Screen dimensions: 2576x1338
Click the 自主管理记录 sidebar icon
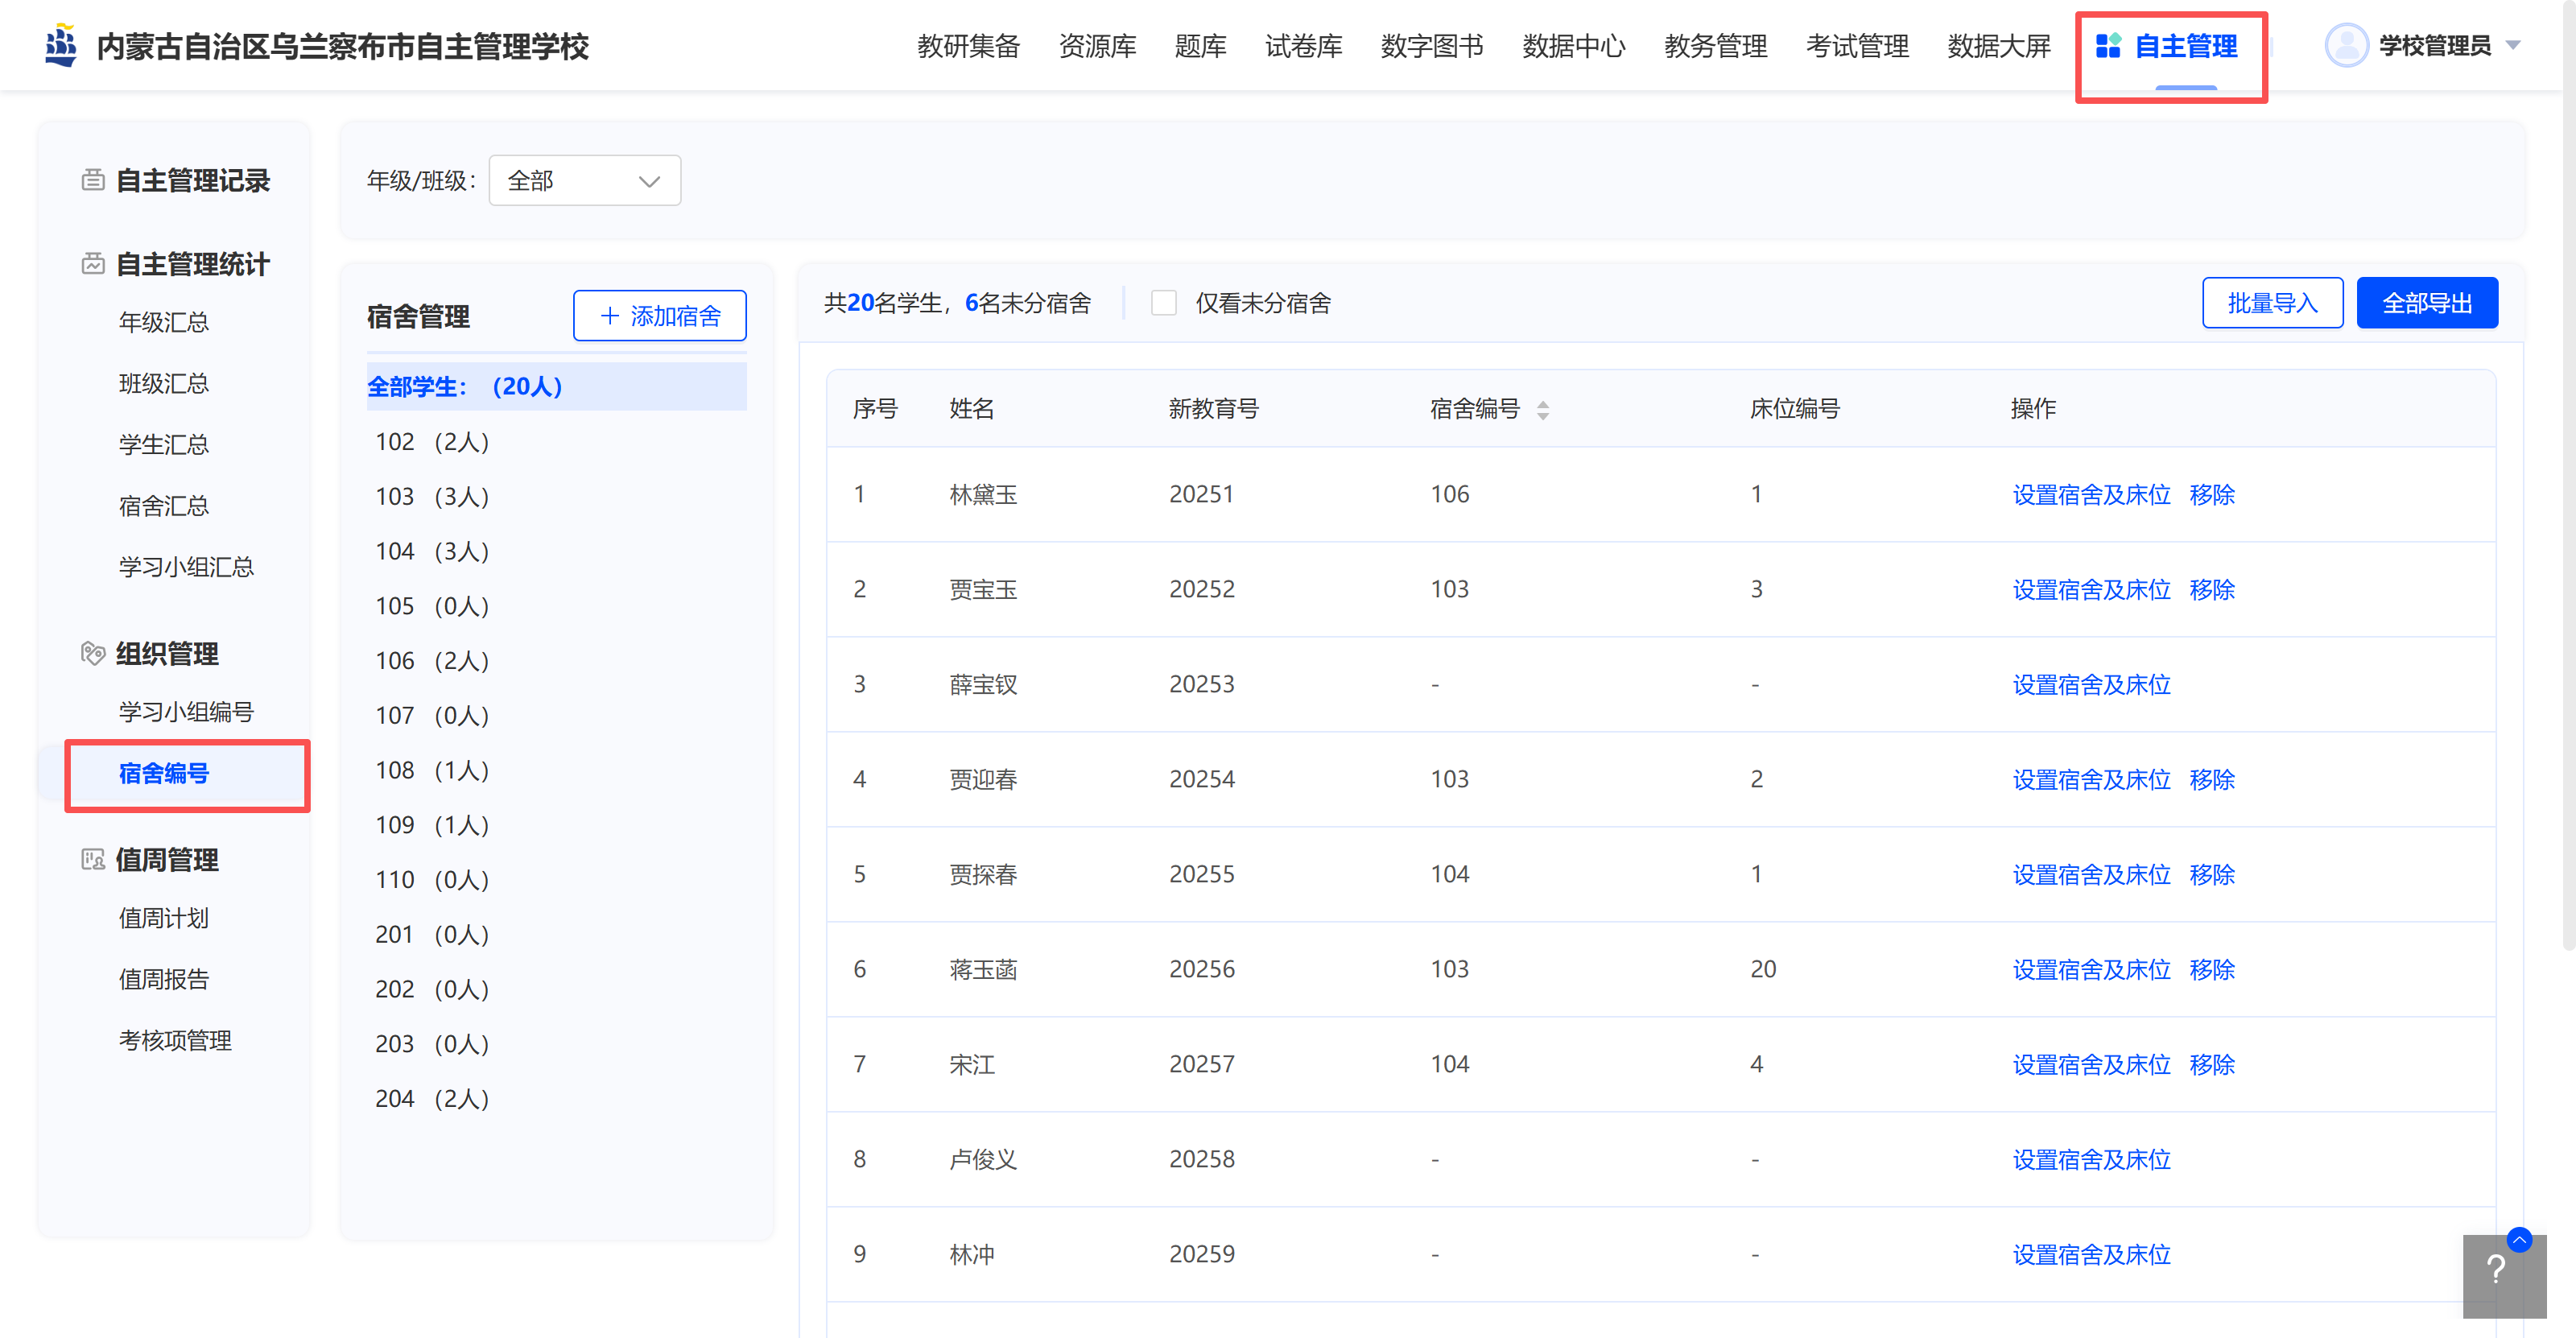pyautogui.click(x=93, y=180)
